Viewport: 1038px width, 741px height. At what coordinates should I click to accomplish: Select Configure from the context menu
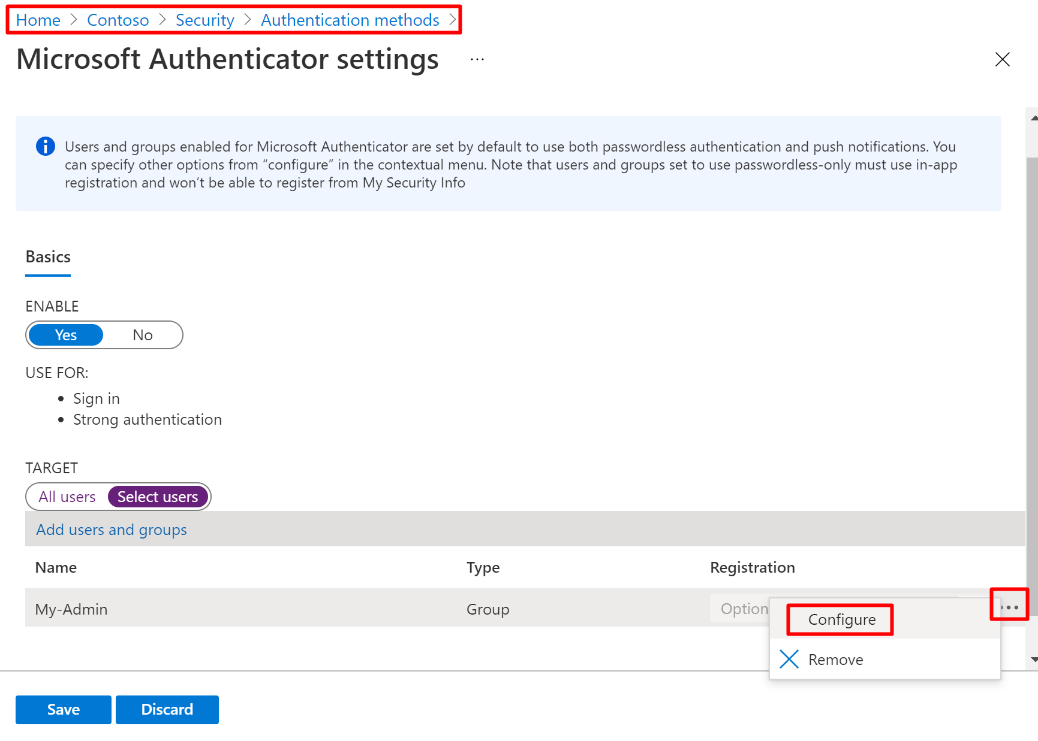pos(841,619)
